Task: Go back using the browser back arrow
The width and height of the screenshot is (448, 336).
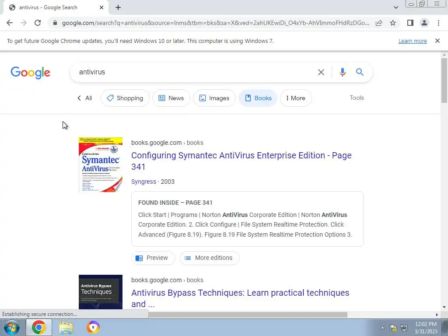Action: coord(10,23)
